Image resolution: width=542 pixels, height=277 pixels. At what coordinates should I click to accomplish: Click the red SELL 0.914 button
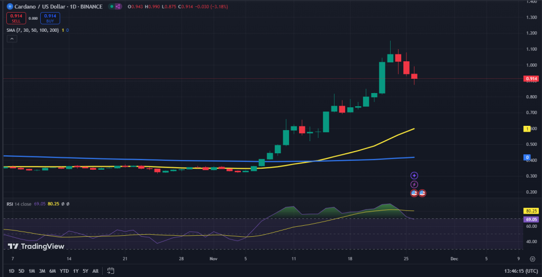pos(16,18)
